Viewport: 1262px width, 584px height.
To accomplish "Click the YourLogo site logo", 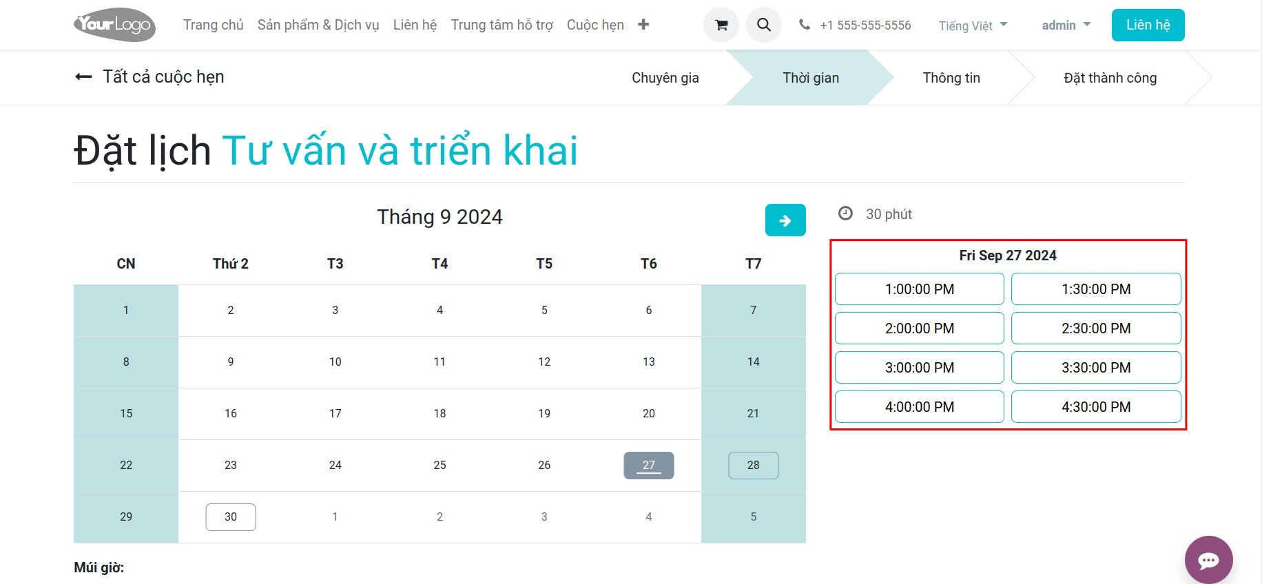I will 114,25.
